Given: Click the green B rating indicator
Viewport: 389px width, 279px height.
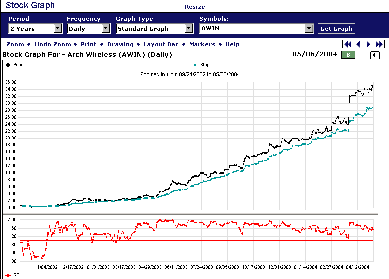Looking at the screenshot, I should (x=348, y=55).
